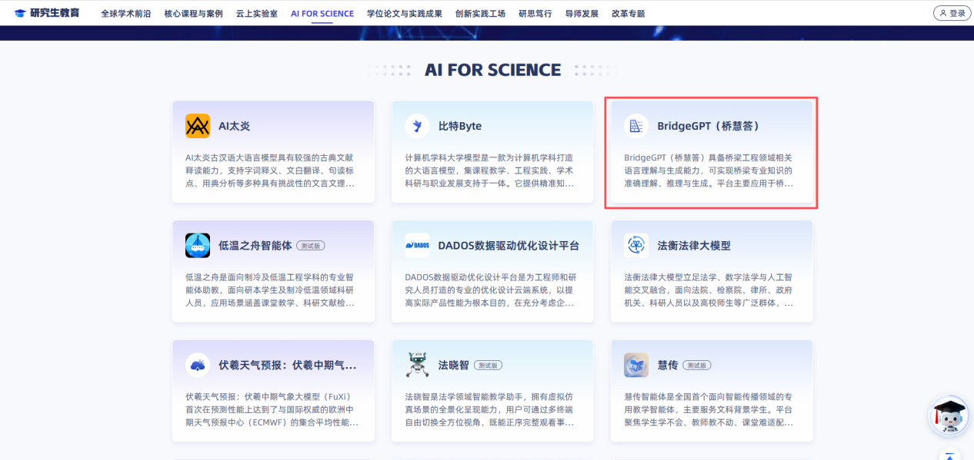The image size is (974, 460).
Task: Click the 法晓智 robot icon
Action: (x=417, y=366)
